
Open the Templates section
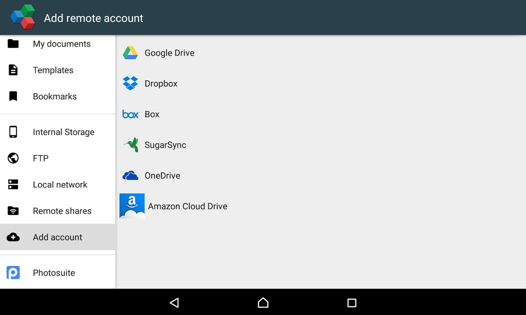[53, 70]
